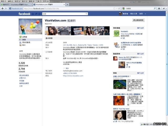This screenshot has width=168, height=126.
Task: Click the Mobile01 green logo icon
Action: [x=117, y=34]
